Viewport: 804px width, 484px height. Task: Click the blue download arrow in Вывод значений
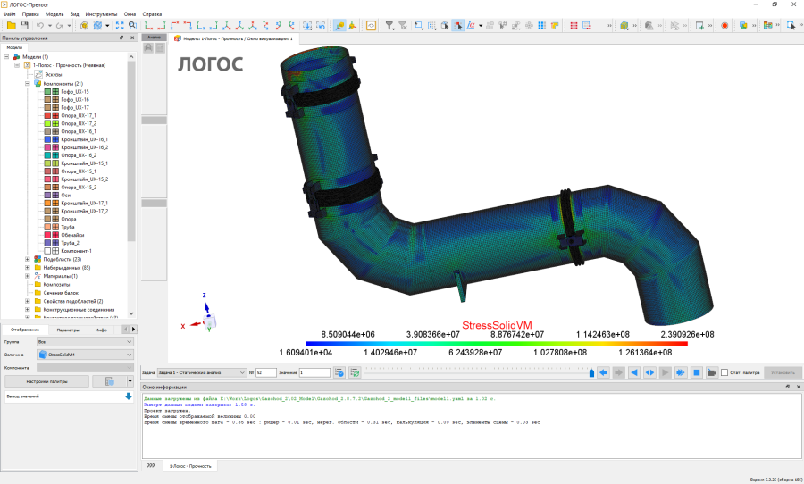point(128,396)
